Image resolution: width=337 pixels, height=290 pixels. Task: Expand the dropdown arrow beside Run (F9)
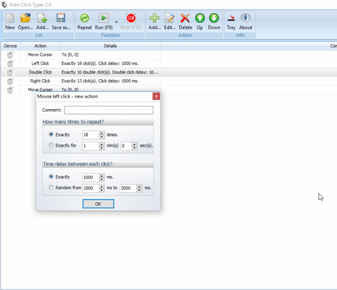(116, 21)
